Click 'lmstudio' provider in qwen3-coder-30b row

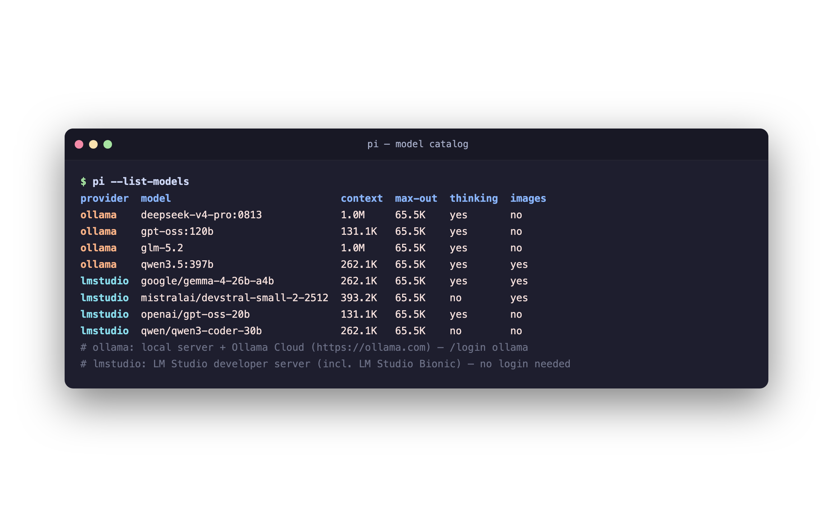click(104, 331)
